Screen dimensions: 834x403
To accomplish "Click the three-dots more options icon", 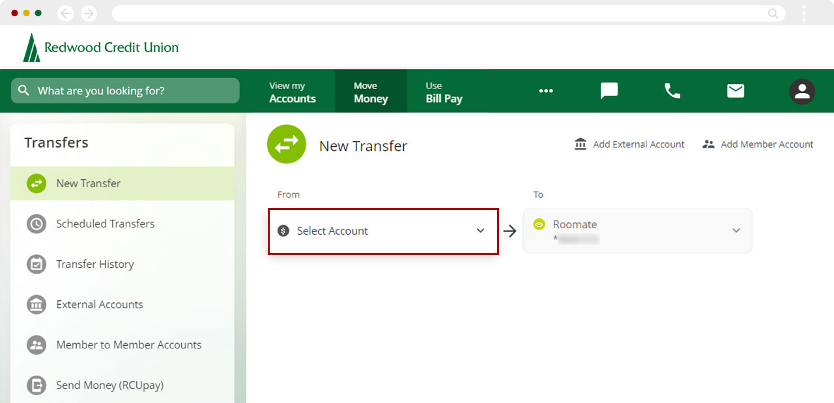I will click(x=546, y=91).
